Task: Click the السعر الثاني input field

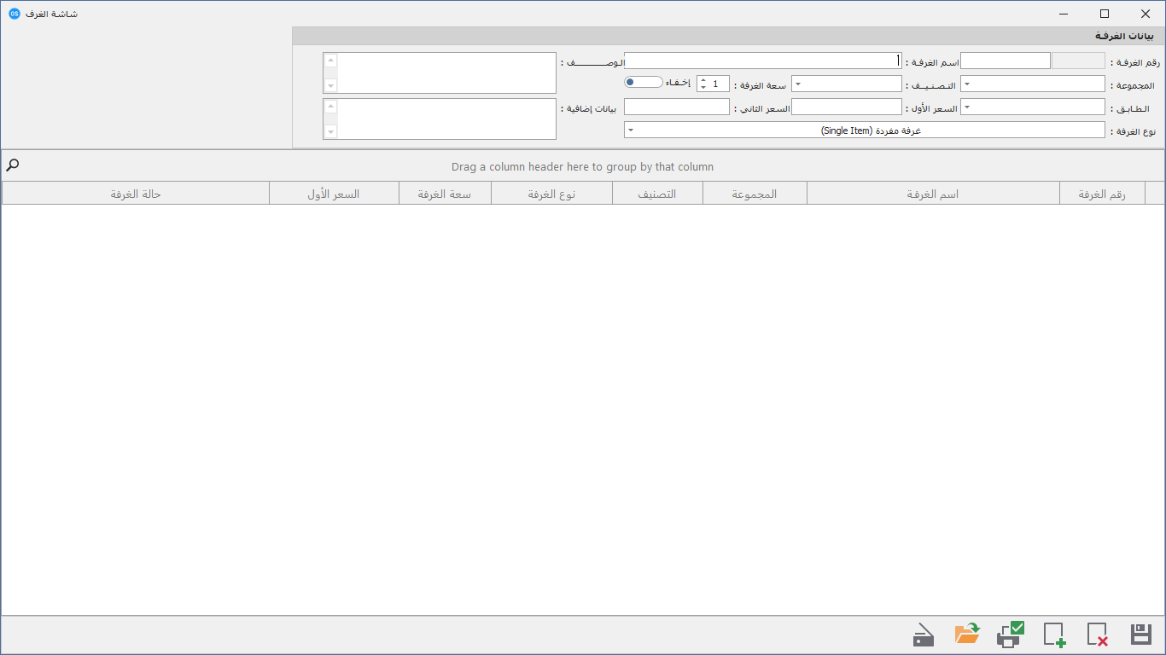Action: click(677, 107)
